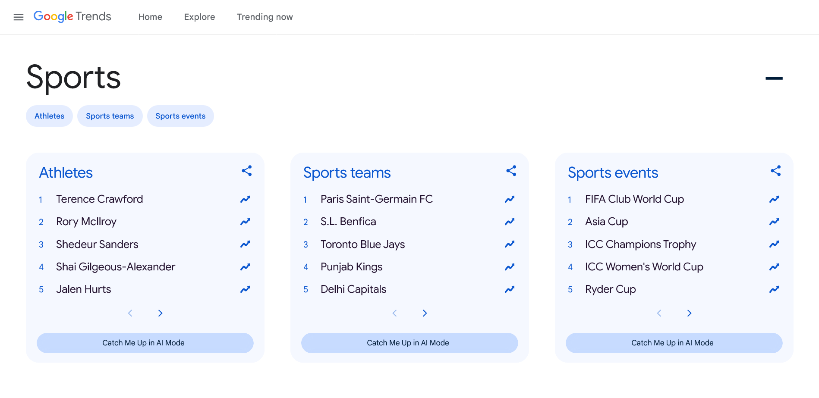Go to next page of Athletes

(x=160, y=313)
